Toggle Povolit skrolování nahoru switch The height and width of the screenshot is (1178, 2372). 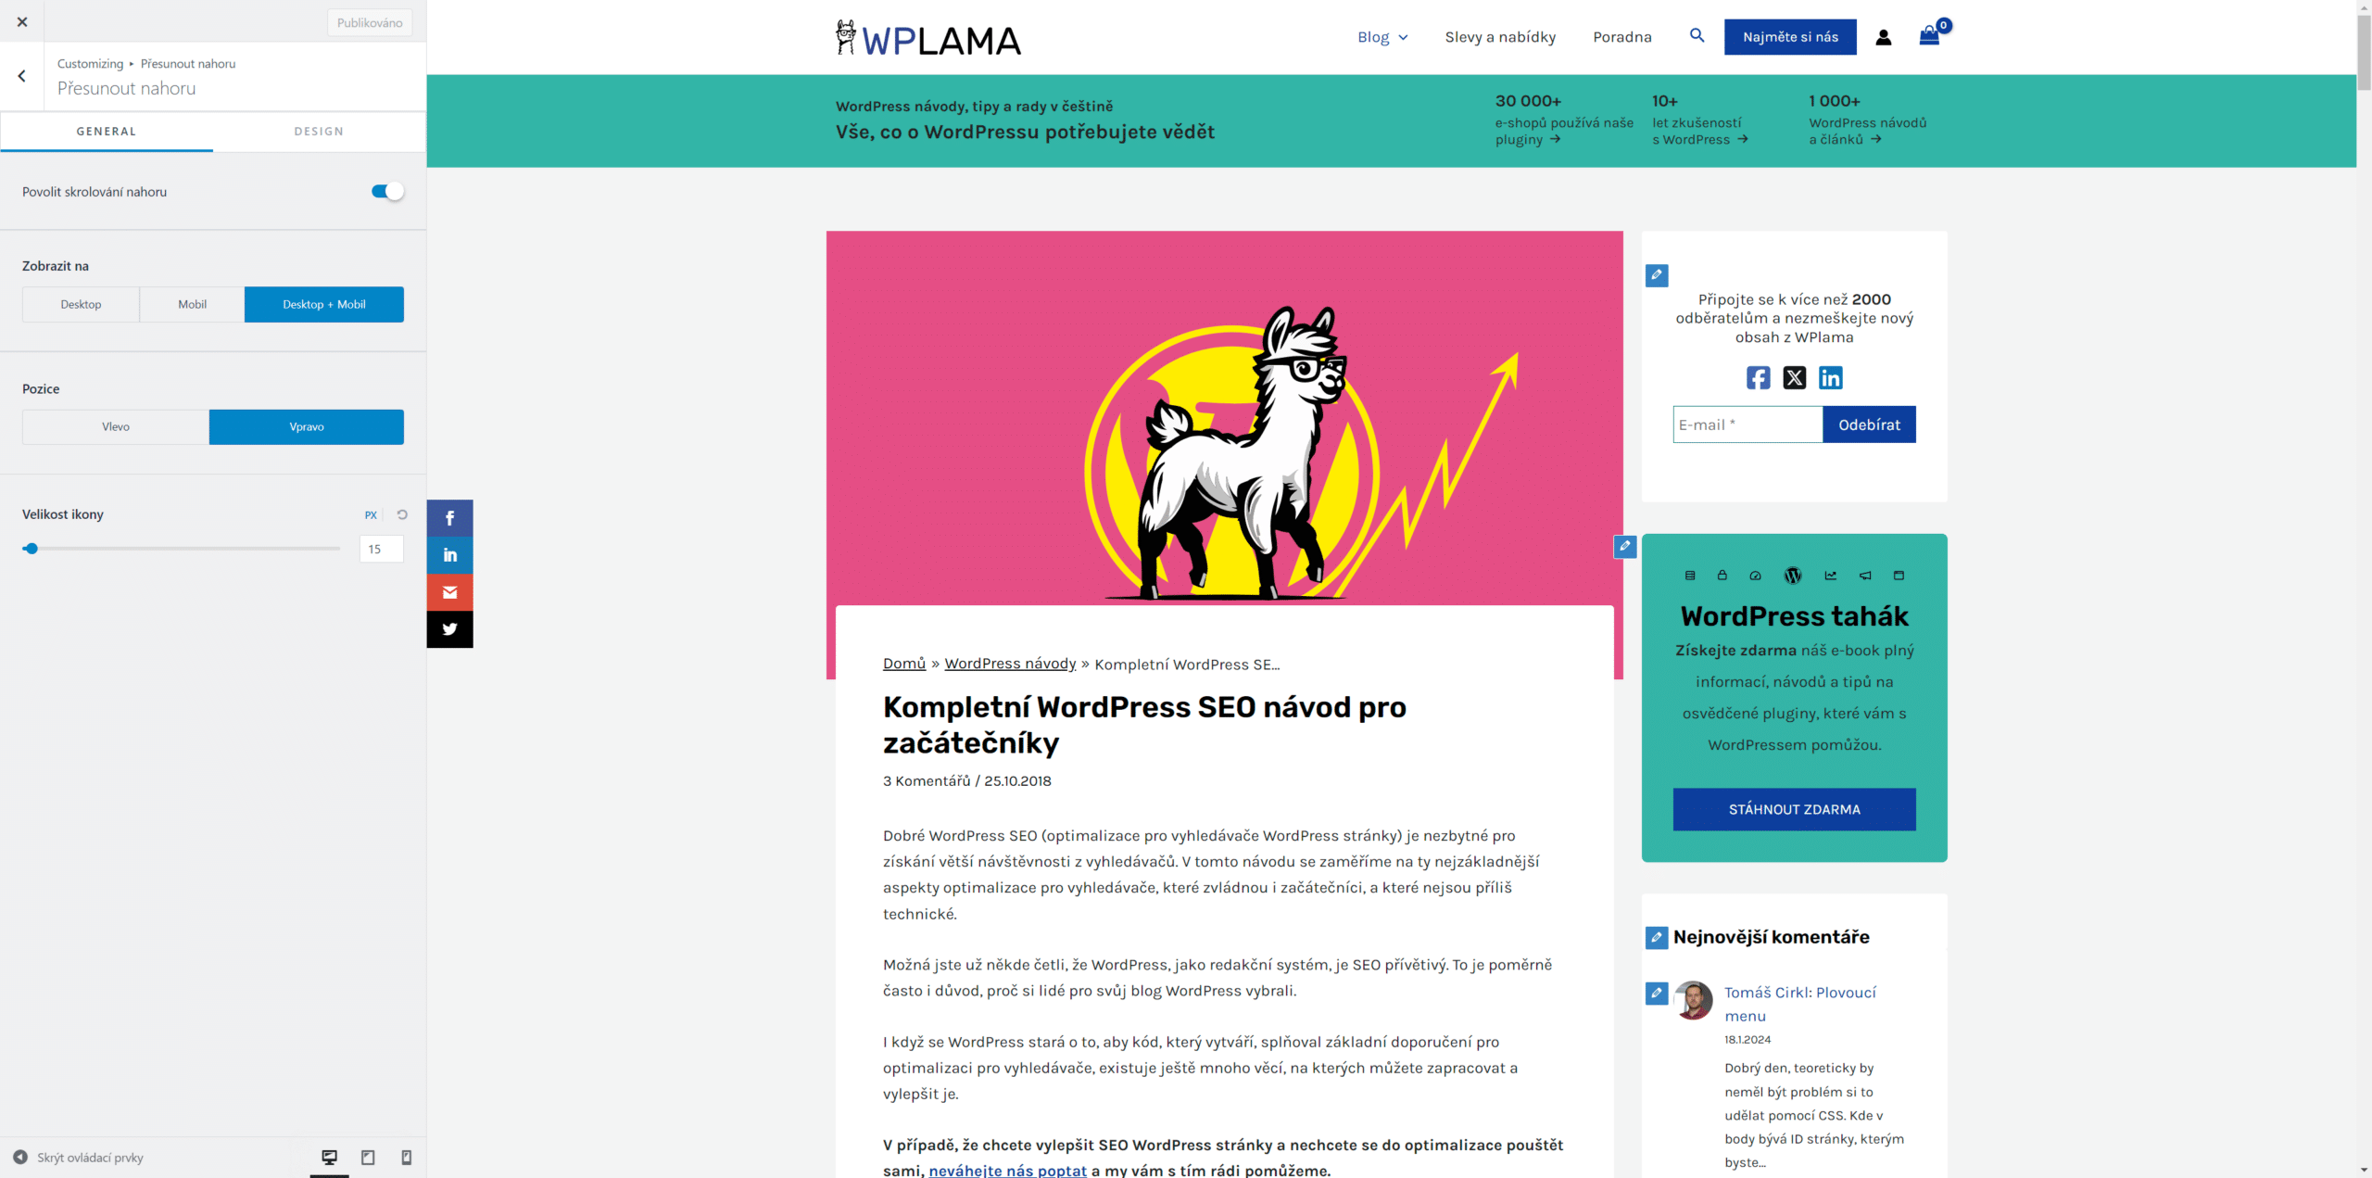pos(387,191)
